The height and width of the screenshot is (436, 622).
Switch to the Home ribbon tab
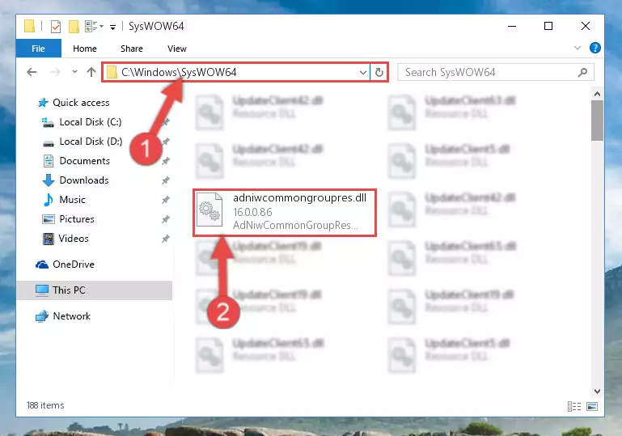[x=84, y=49]
